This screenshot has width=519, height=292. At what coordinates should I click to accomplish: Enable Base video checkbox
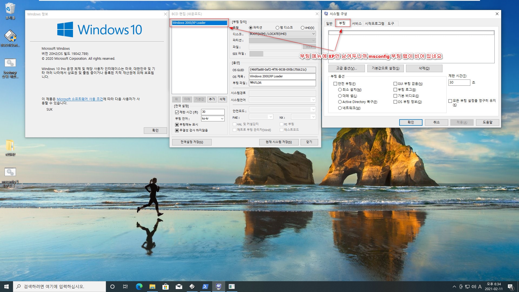coord(395,96)
